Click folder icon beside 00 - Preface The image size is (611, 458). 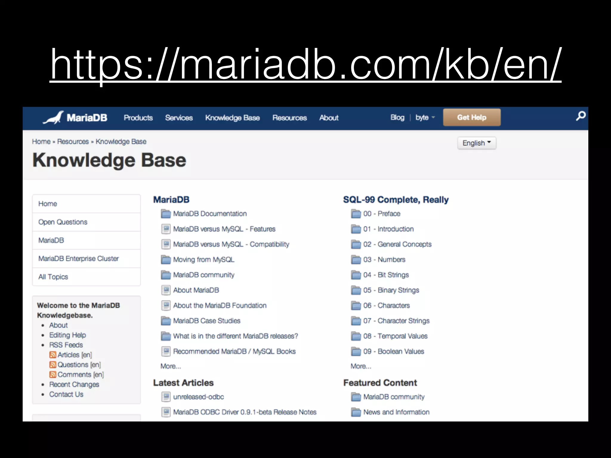tap(356, 214)
